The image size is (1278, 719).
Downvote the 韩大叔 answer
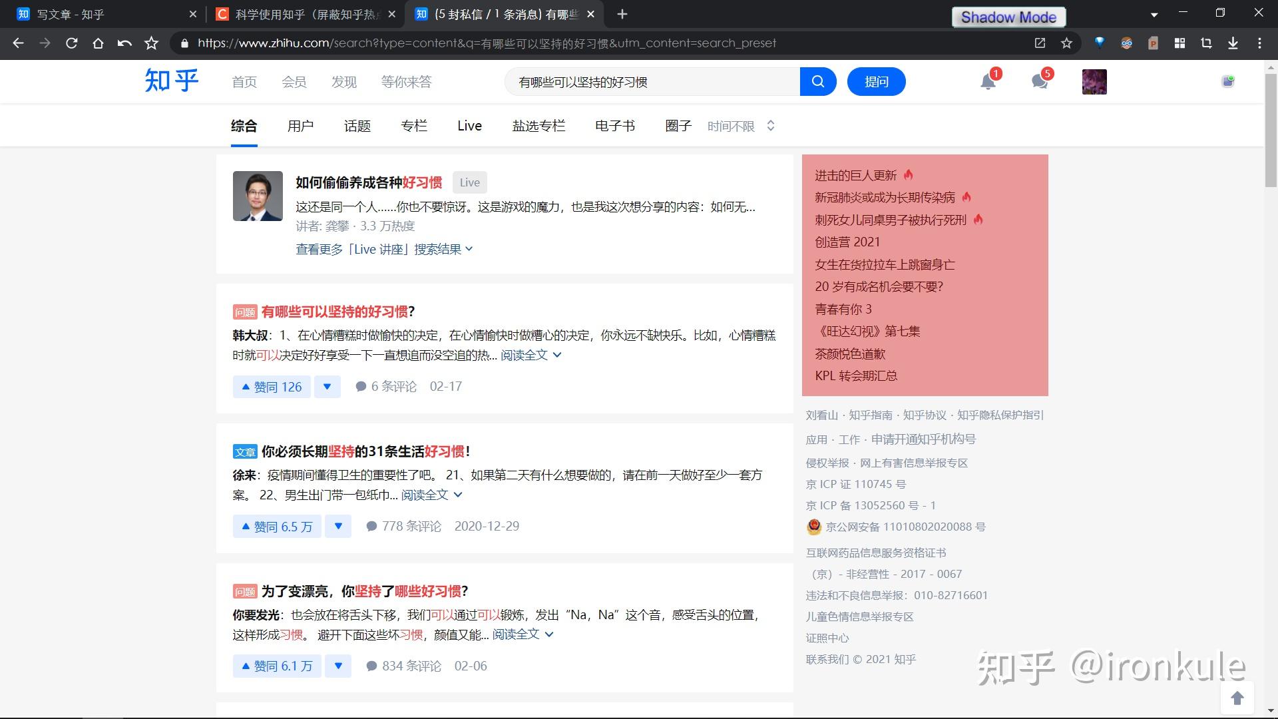[x=327, y=387]
